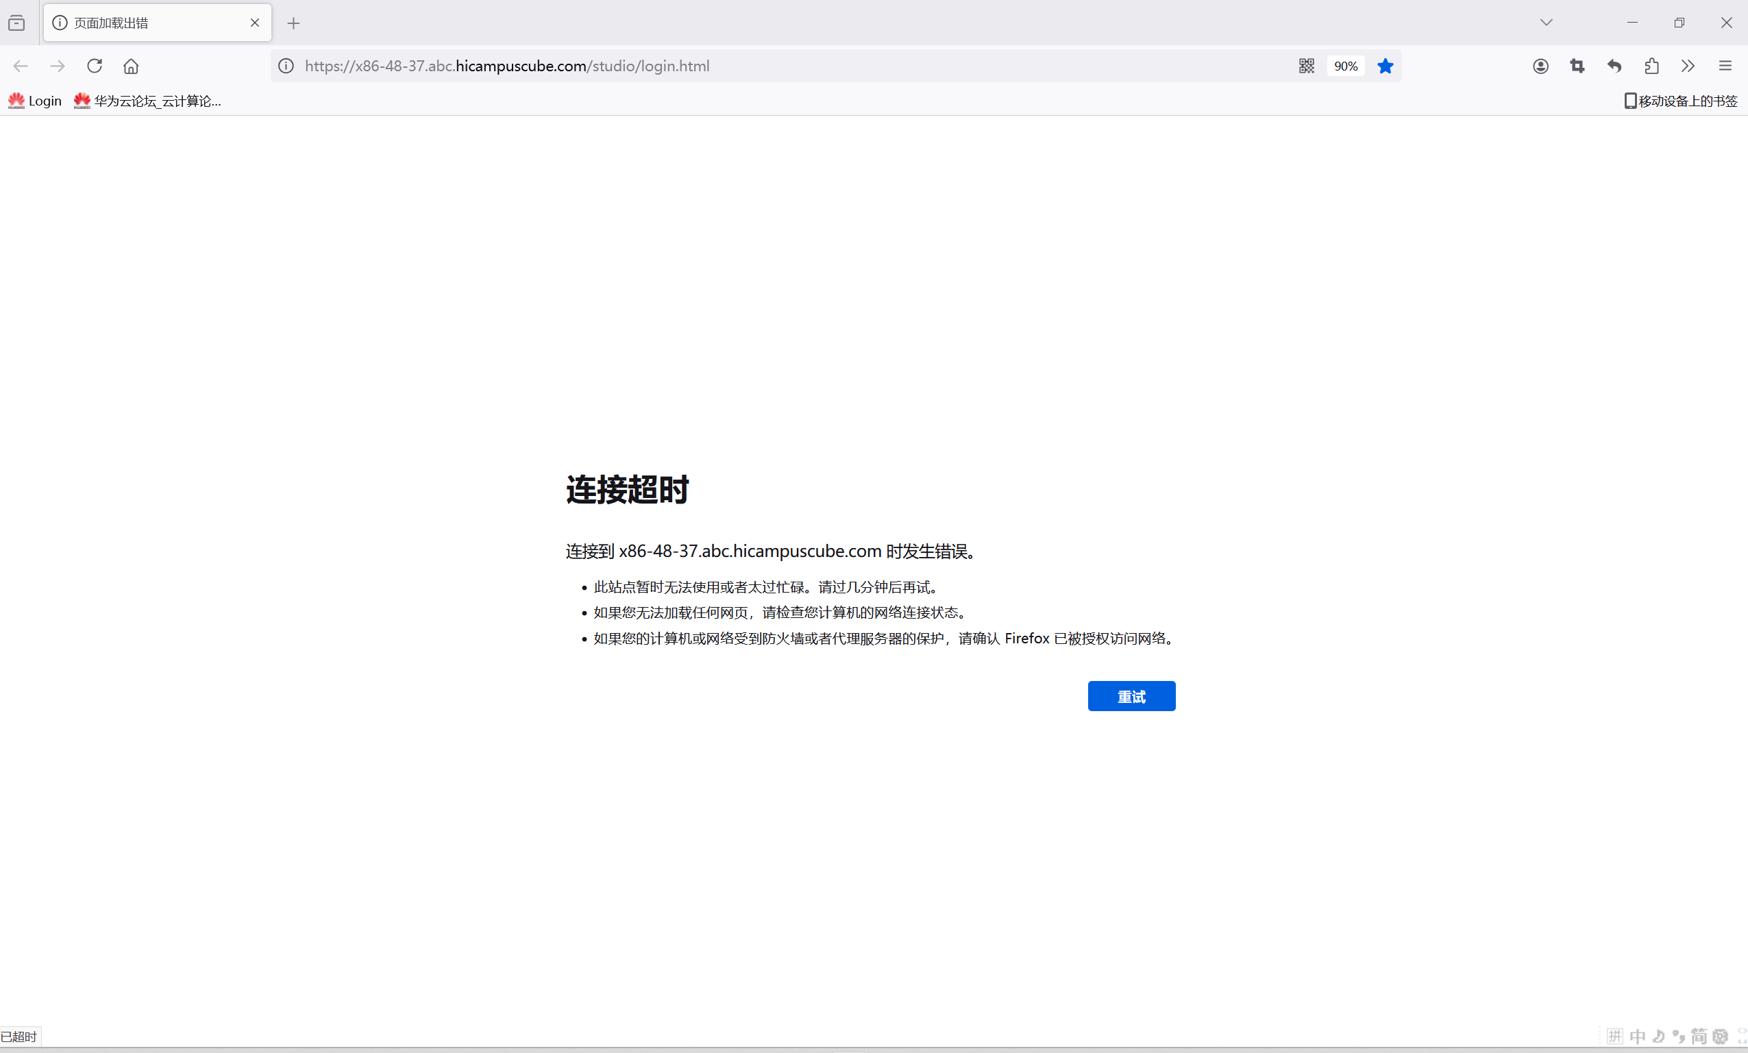Select the 页面加载出错 tab
The height and width of the screenshot is (1053, 1748).
[158, 23]
